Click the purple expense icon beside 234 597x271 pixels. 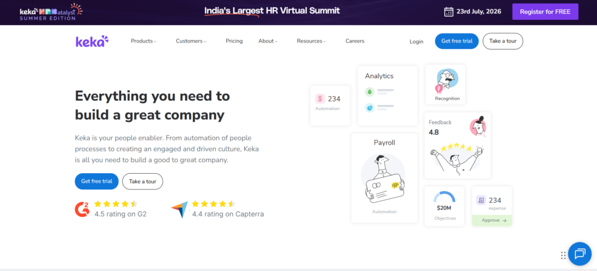point(481,200)
